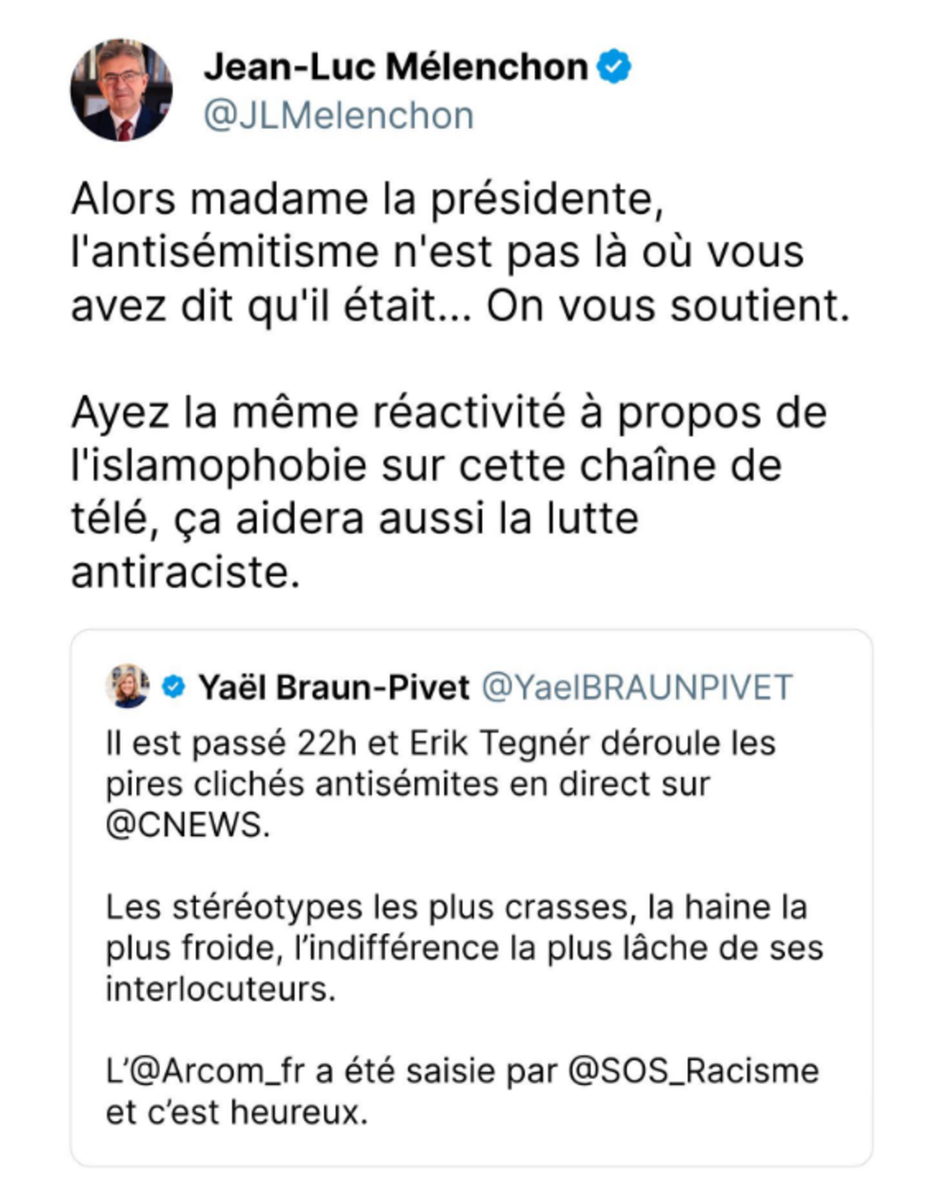Screen dimensions: 933x1197
Task: Open the @SOS_Racisme mention
Action: pyautogui.click(x=693, y=1071)
